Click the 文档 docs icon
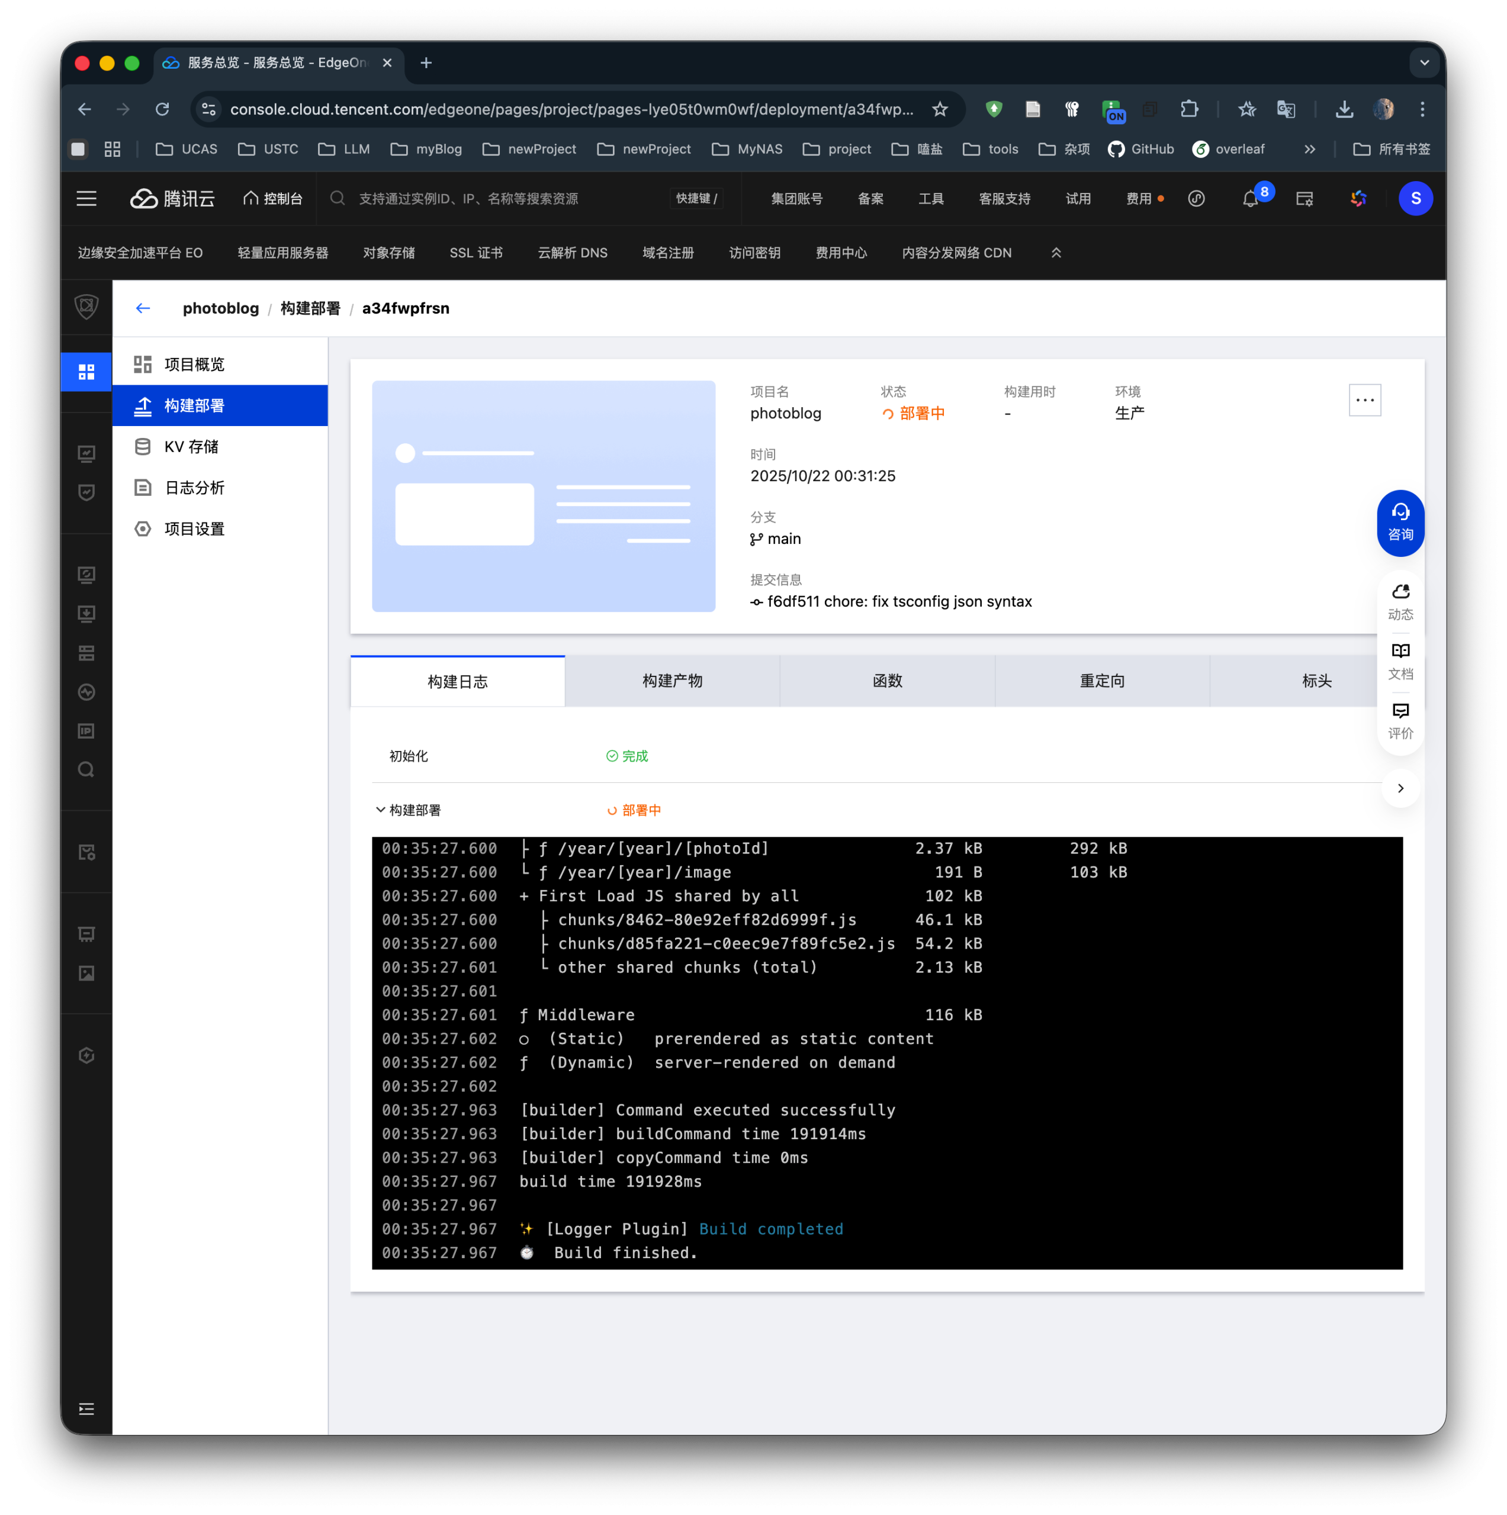Image resolution: width=1507 pixels, height=1515 pixels. [x=1400, y=661]
